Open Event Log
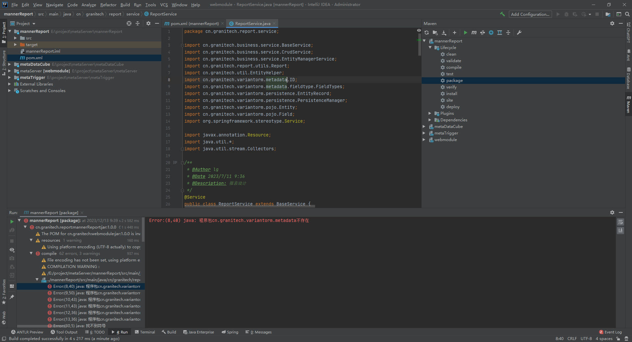 tap(611, 332)
